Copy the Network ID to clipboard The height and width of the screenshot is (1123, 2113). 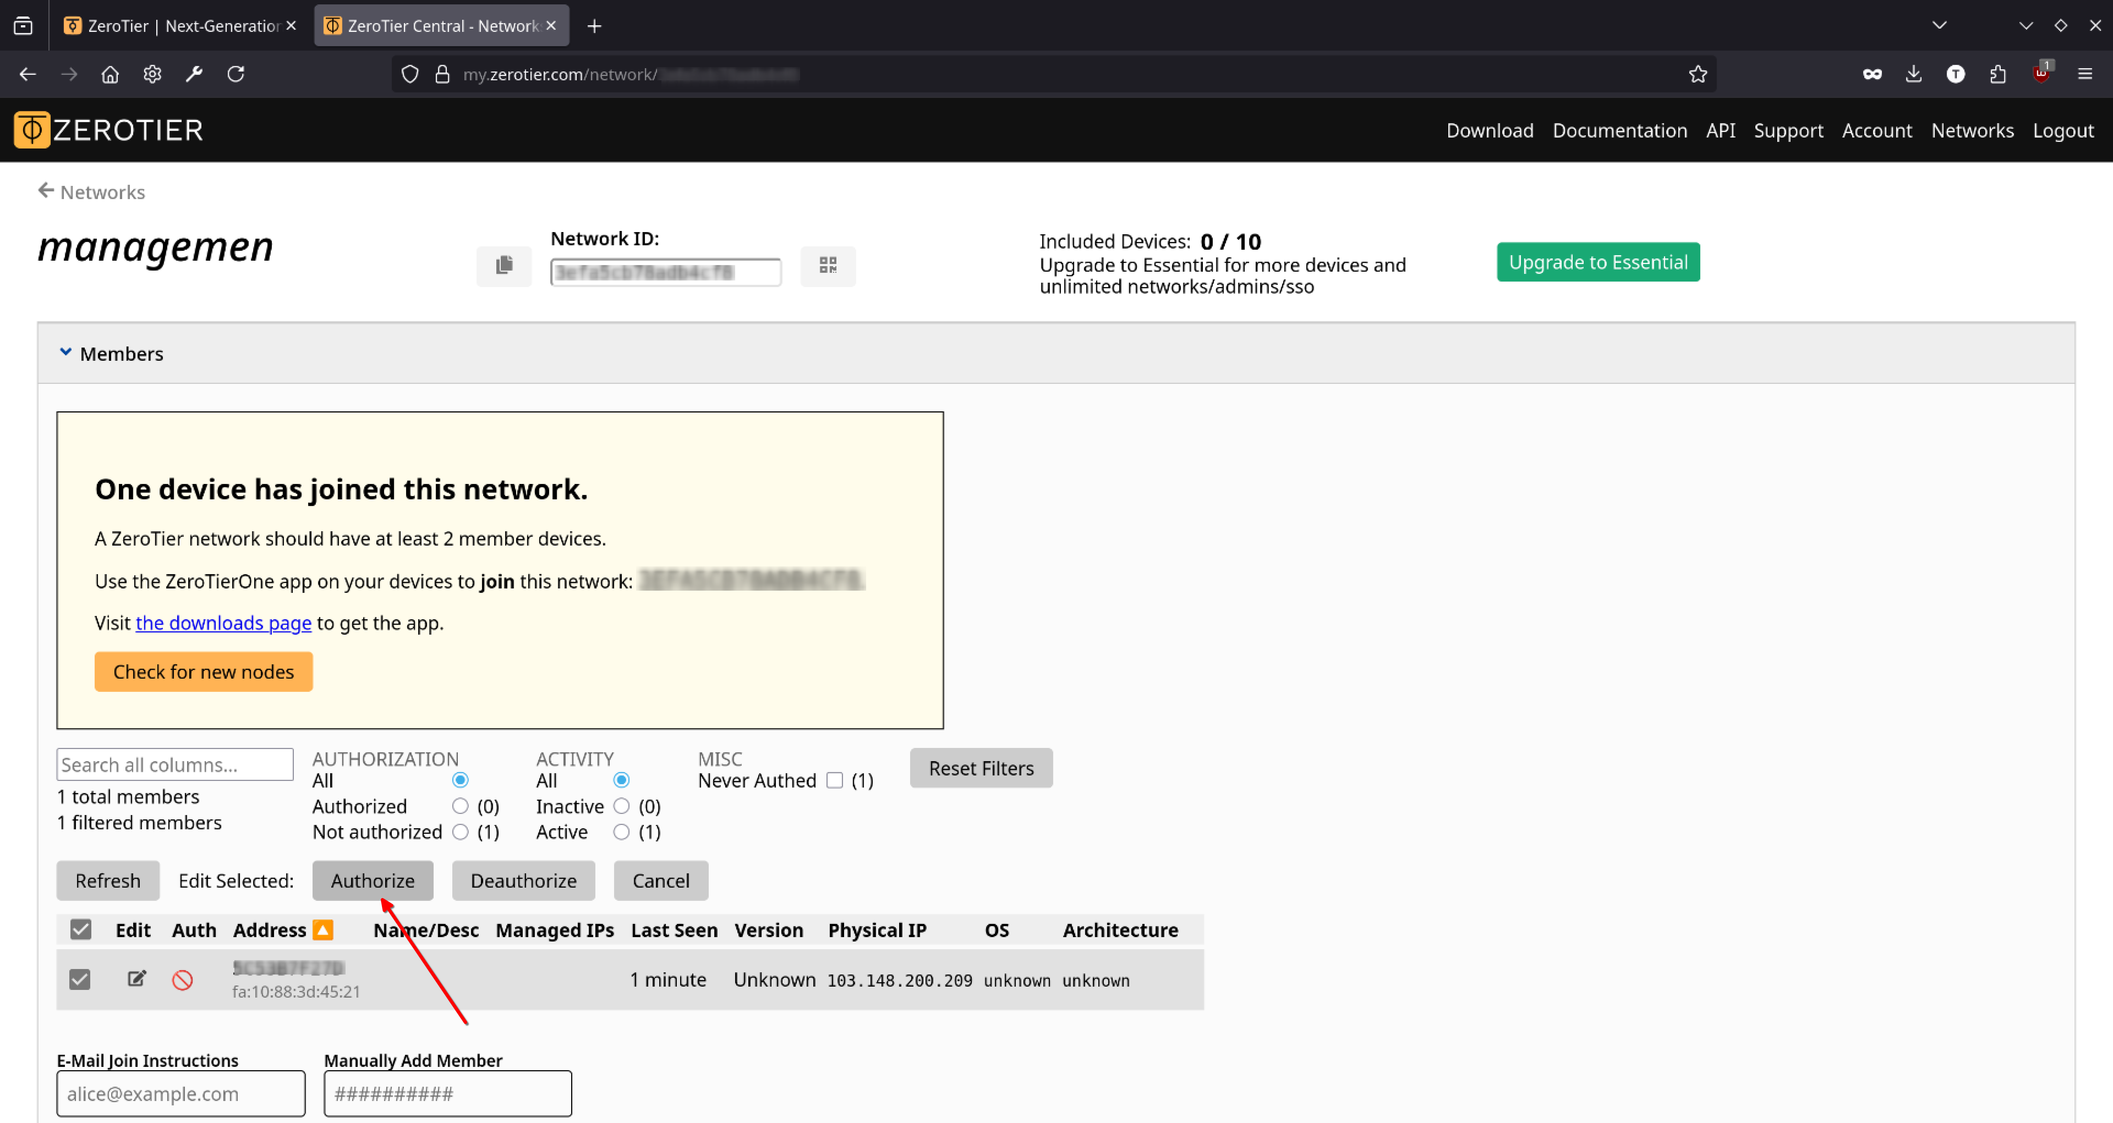coord(504,266)
